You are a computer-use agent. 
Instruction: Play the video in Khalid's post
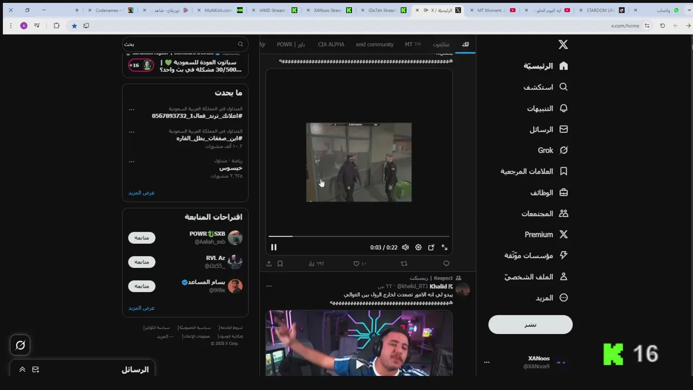(x=359, y=365)
